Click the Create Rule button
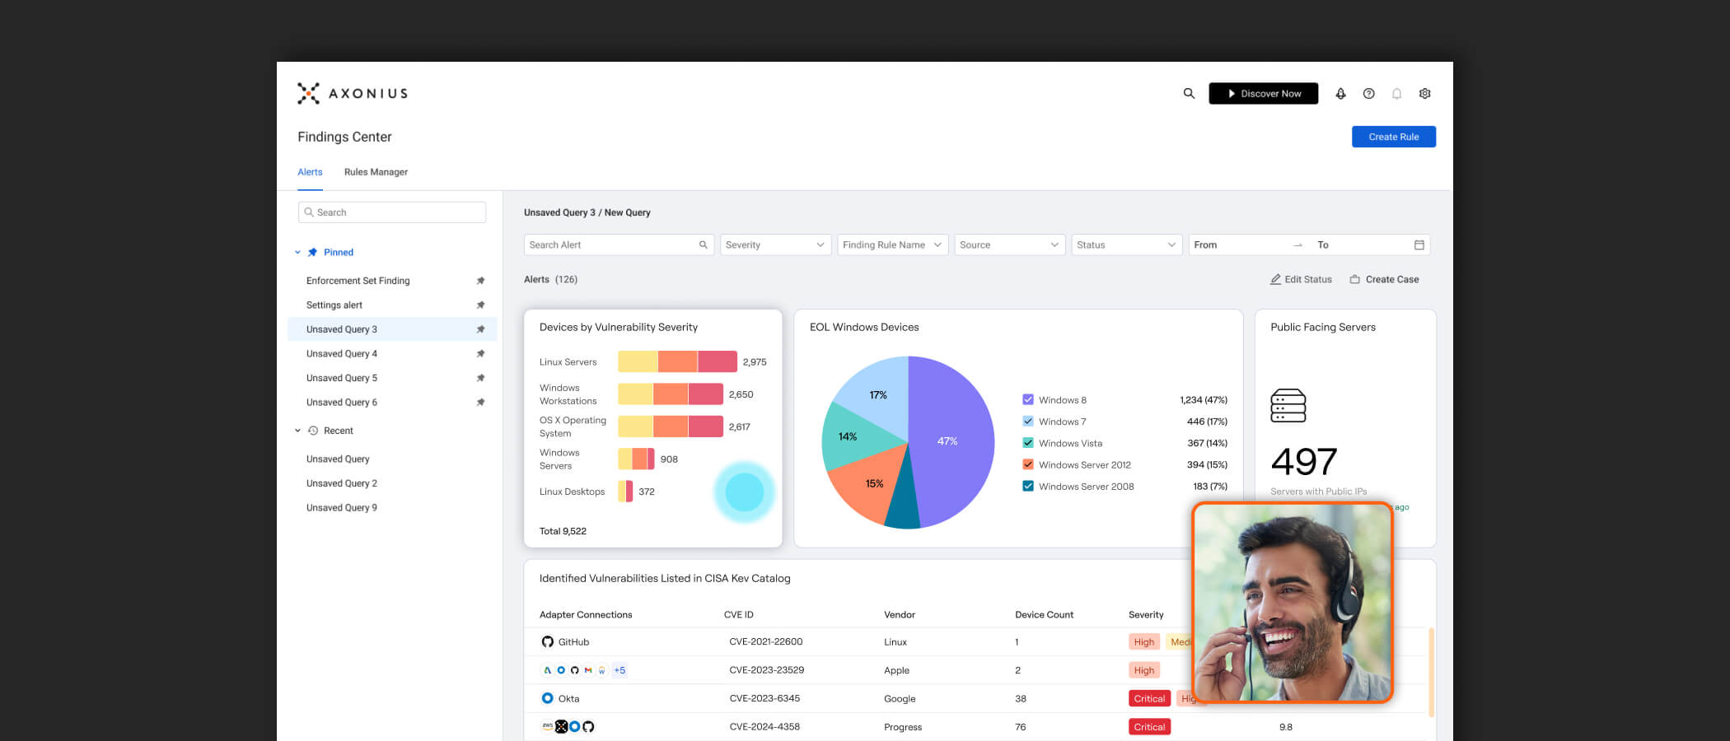Image resolution: width=1730 pixels, height=741 pixels. coord(1393,137)
